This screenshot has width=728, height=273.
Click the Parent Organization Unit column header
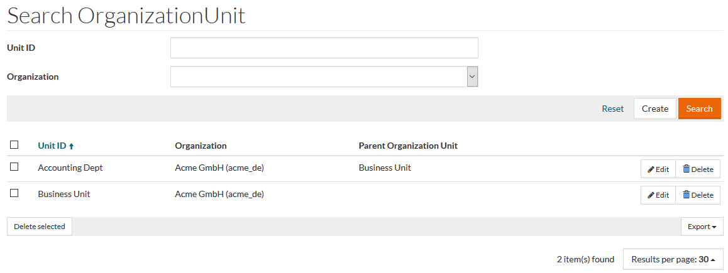408,146
